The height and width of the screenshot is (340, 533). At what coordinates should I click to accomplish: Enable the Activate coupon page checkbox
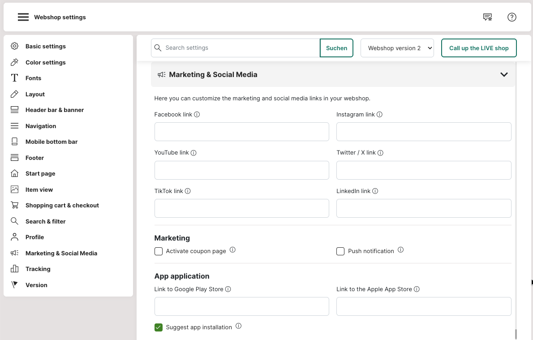pyautogui.click(x=159, y=251)
